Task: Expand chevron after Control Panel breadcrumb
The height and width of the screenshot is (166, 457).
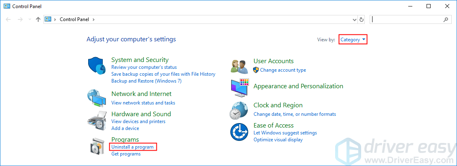Action: coord(93,19)
